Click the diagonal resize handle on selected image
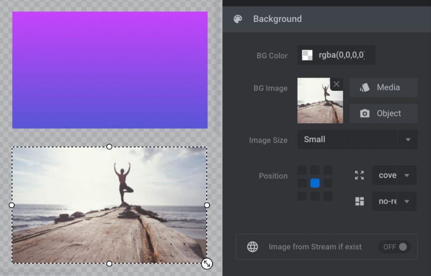The width and height of the screenshot is (431, 276). [x=206, y=263]
